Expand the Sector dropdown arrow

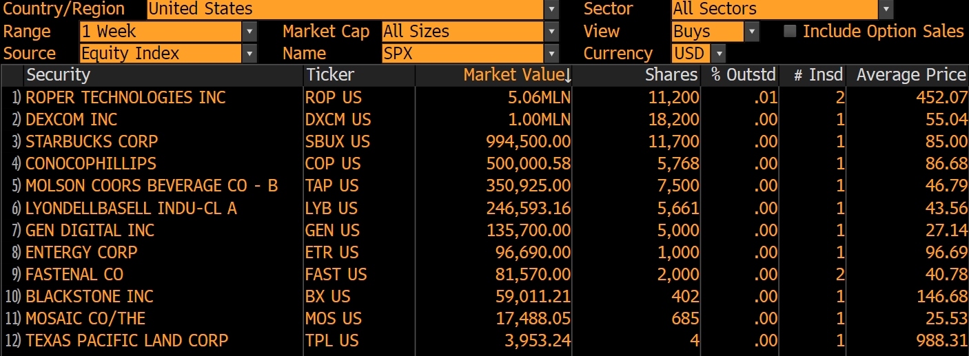pyautogui.click(x=886, y=10)
